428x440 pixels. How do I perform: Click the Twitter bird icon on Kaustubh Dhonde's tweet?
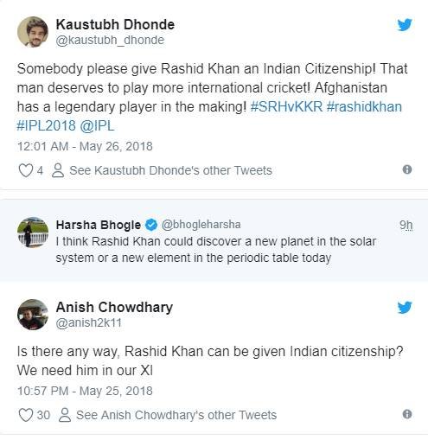point(405,25)
